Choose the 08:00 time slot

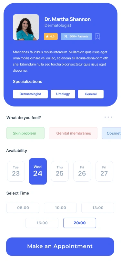[x=23, y=208]
